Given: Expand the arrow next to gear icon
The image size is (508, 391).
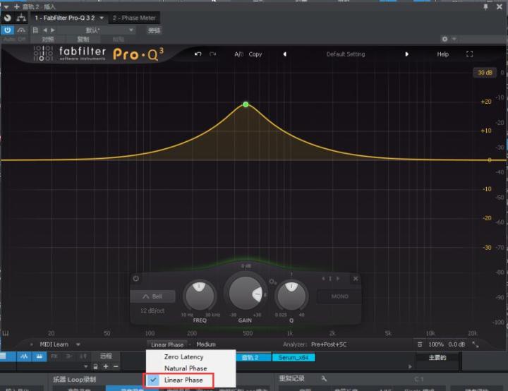Looking at the screenshot, I should click(x=454, y=39).
